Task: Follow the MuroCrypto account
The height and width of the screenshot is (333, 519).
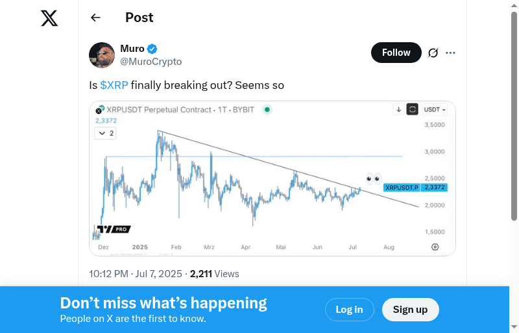Action: [x=396, y=53]
